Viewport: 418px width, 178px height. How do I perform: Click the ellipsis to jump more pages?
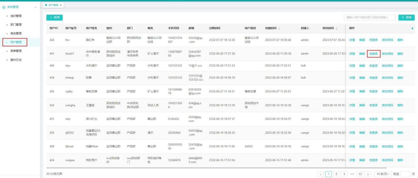(354, 174)
